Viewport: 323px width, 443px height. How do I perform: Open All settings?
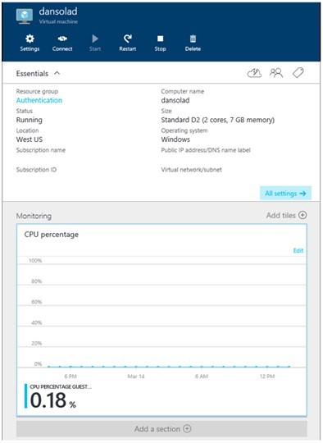285,194
